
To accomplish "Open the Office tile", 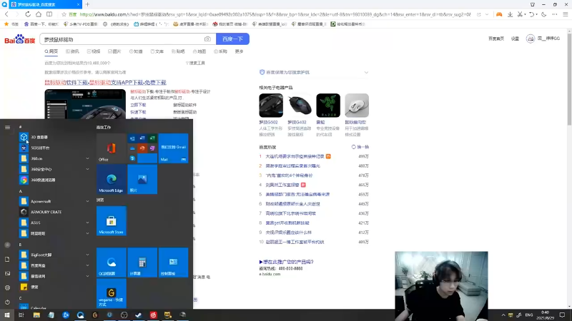I will point(112,148).
